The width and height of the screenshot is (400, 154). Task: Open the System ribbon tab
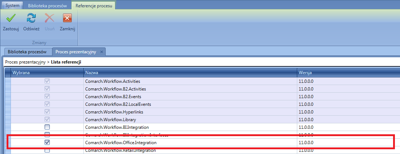pyautogui.click(x=12, y=5)
